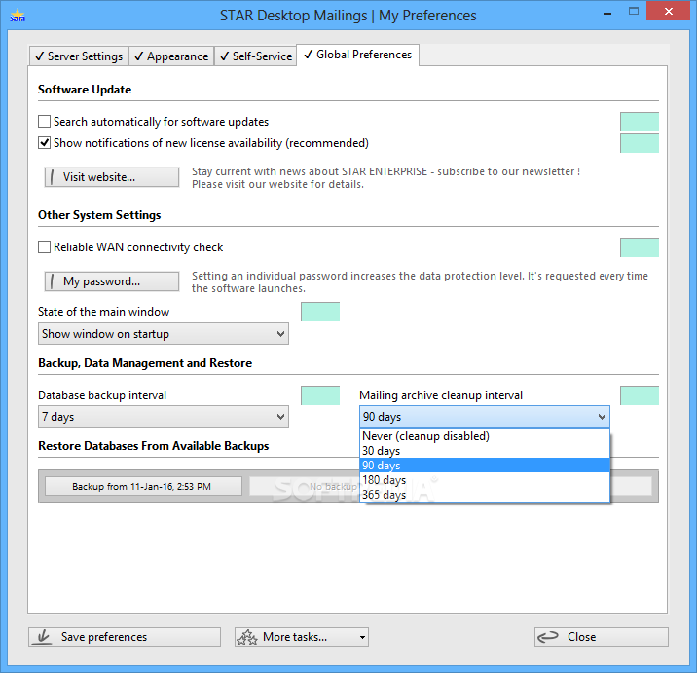Click the stars icon on More tasks button
Image resolution: width=697 pixels, height=673 pixels.
pyautogui.click(x=247, y=637)
